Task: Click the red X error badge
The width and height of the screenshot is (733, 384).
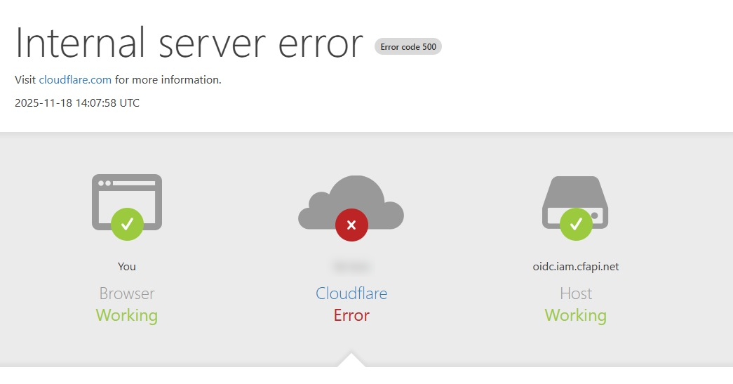Action: [x=351, y=225]
